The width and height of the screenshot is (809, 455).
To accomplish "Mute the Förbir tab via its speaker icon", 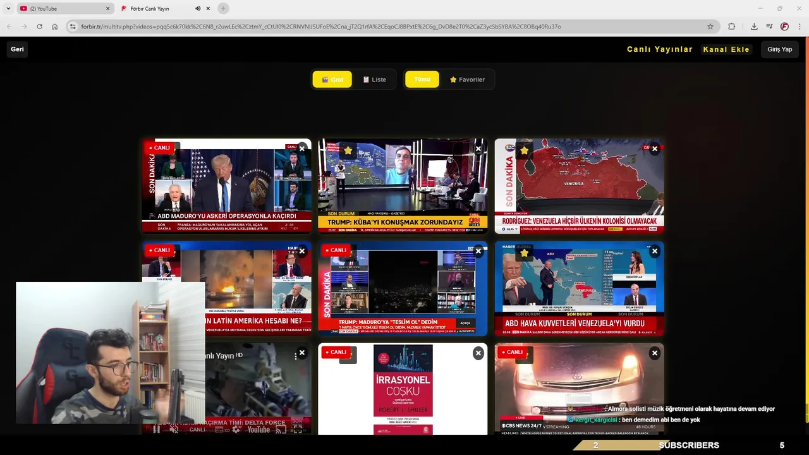I will tap(198, 8).
